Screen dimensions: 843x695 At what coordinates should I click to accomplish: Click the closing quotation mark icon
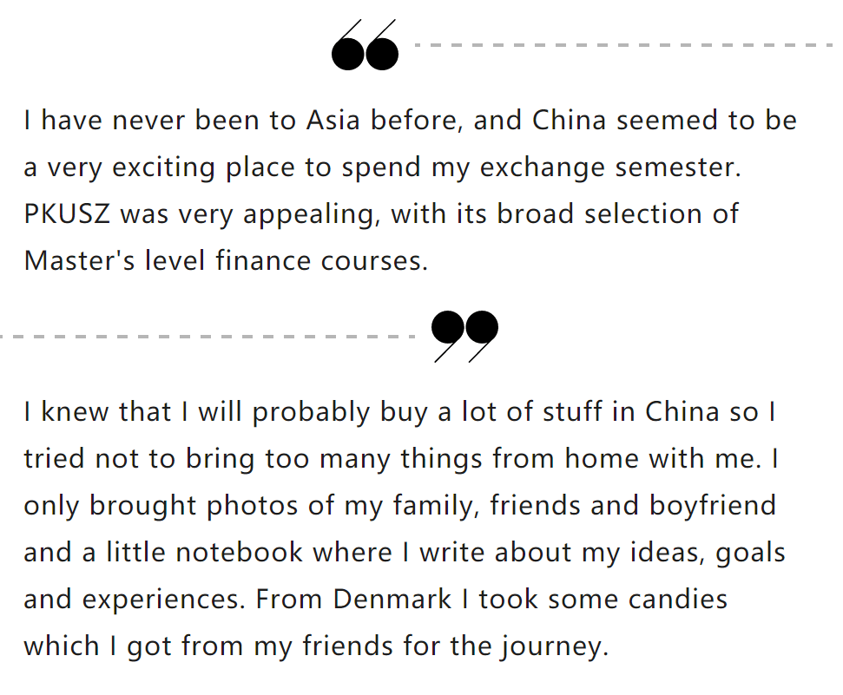pos(464,335)
